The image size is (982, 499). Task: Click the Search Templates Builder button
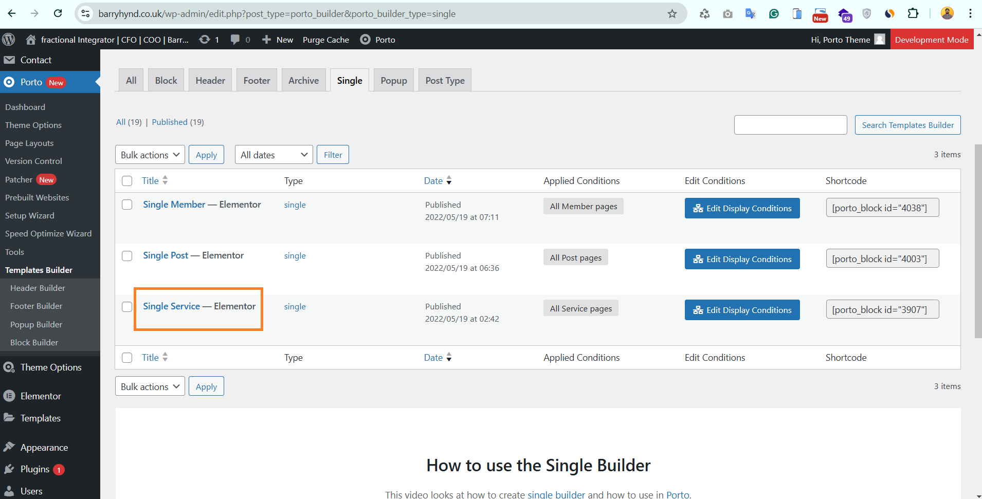[907, 125]
